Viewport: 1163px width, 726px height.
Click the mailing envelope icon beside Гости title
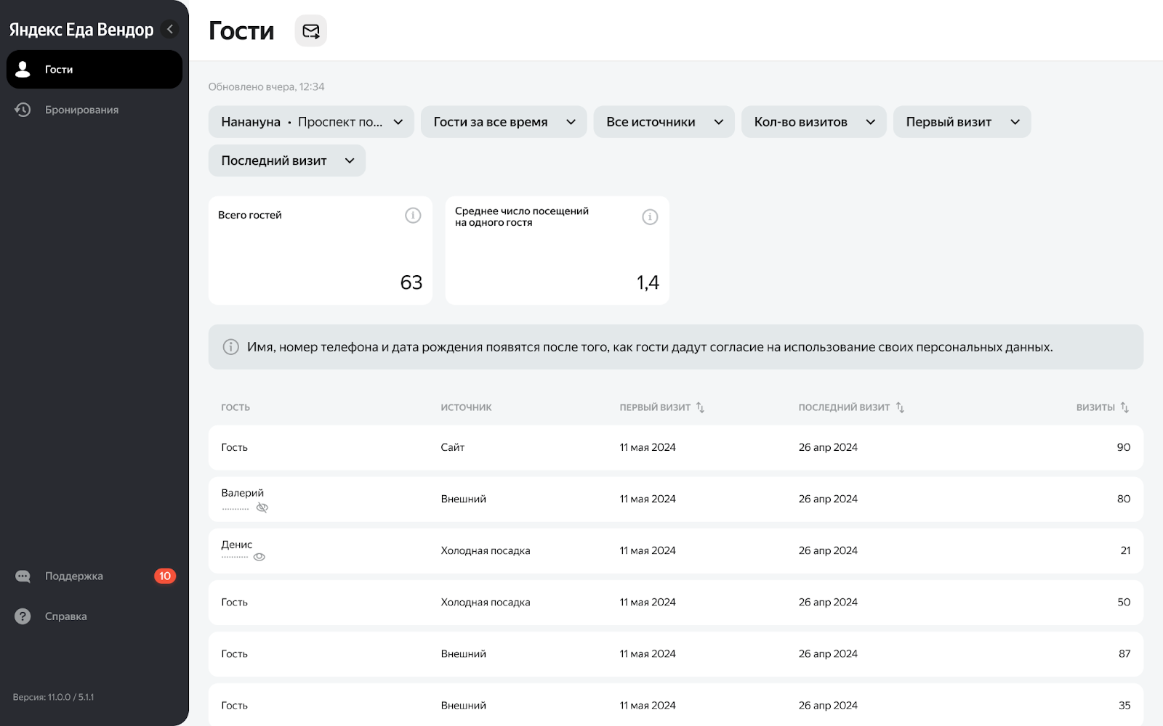tap(310, 30)
